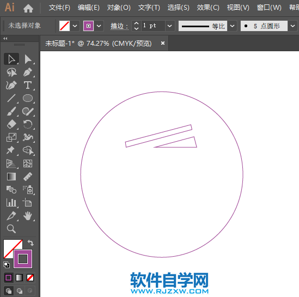299x297 pixels.
Task: Open the 文件(F) menu
Action: [x=59, y=8]
